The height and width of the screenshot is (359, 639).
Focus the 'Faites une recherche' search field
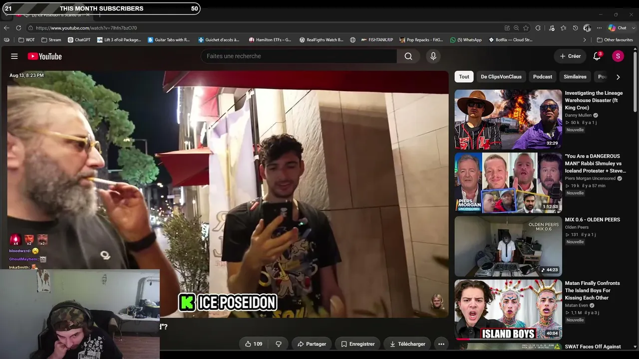pos(300,56)
